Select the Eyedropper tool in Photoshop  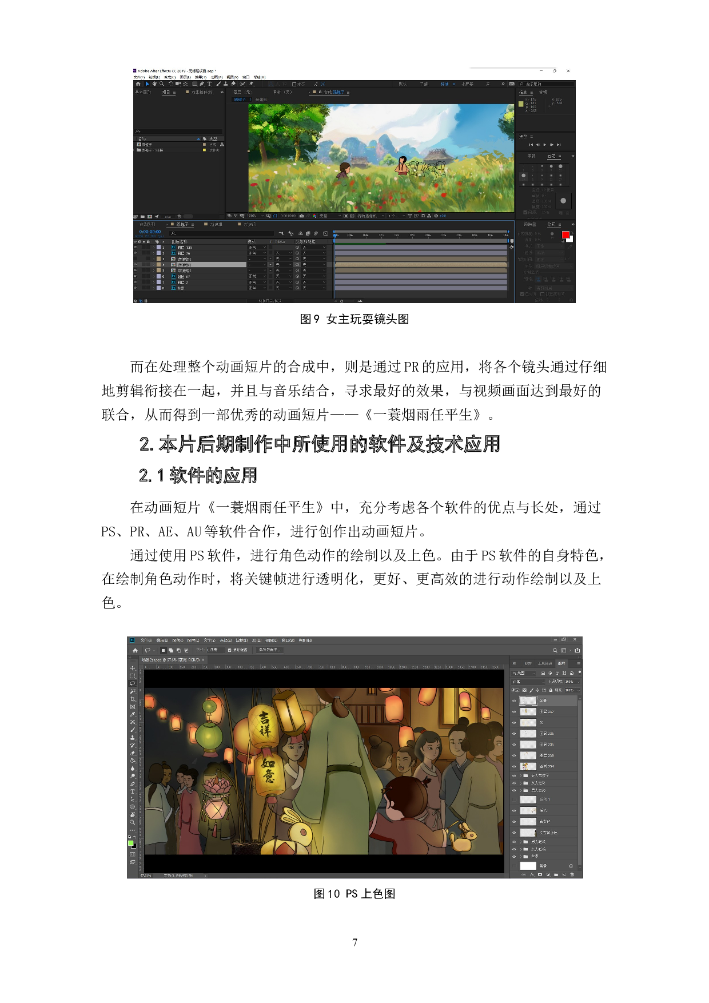(x=133, y=714)
